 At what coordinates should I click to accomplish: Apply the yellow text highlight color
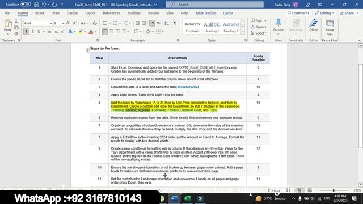click(81, 32)
